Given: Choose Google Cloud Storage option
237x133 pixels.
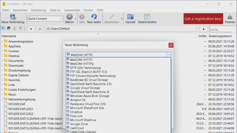Looking at the screenshot, I should pos(118,88).
